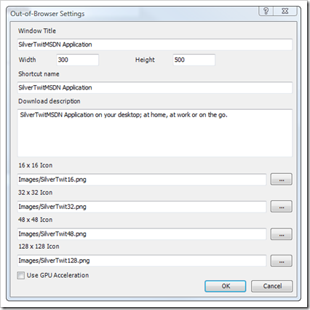Viewport: 310px width, 310px height.
Task: Click the Window Title label
Action: (x=37, y=31)
